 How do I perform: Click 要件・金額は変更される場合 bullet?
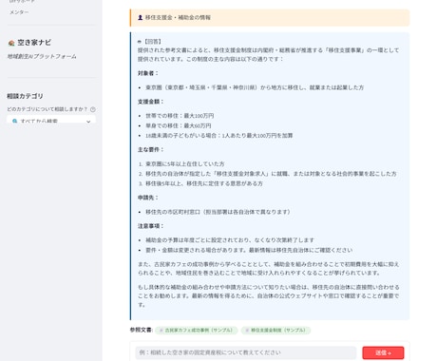point(249,250)
